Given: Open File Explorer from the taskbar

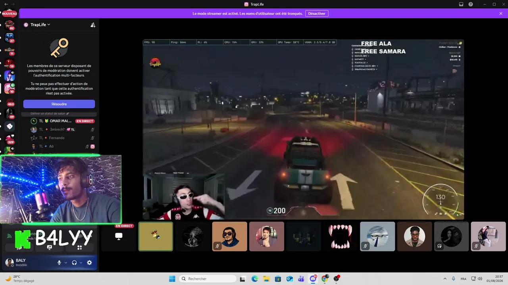Looking at the screenshot, I should (x=266, y=279).
